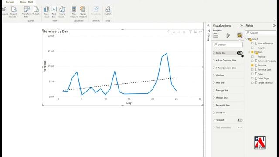
Task: Open More visuals menu
Action: pos(62,12)
